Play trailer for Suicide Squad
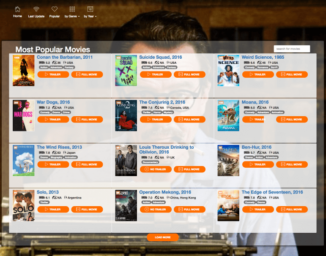 [x=156, y=74]
